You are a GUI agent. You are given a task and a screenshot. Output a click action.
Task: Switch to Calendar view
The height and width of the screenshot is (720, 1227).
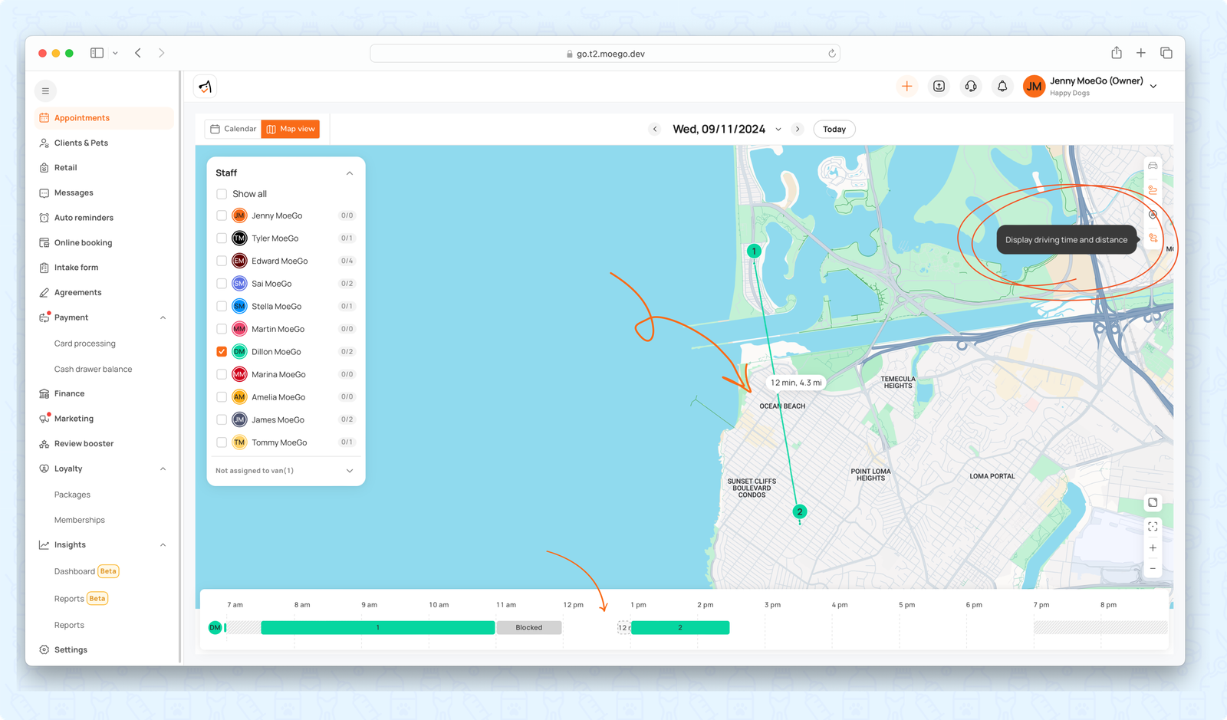pyautogui.click(x=232, y=129)
